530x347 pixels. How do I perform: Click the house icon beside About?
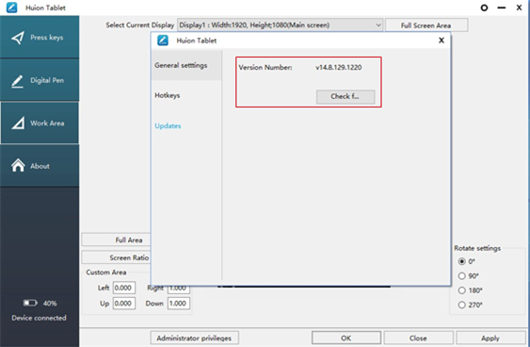(18, 166)
